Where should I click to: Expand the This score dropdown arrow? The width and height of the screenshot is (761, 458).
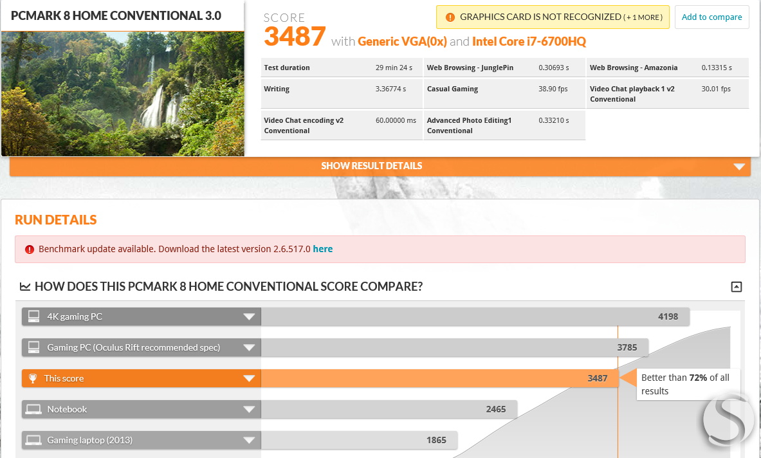tap(249, 378)
